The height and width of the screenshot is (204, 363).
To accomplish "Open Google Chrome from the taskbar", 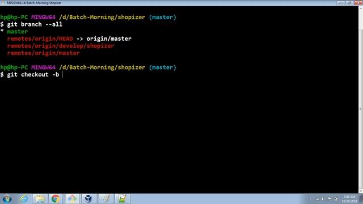I will pyautogui.click(x=56, y=199).
